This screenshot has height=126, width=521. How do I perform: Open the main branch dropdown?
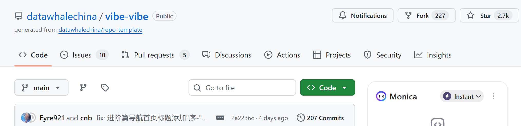tap(41, 88)
